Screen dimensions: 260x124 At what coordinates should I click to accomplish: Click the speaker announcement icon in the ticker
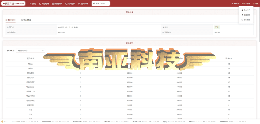(2, 121)
